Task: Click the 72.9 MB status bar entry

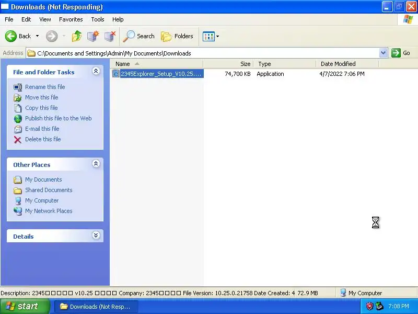Action: (x=308, y=293)
